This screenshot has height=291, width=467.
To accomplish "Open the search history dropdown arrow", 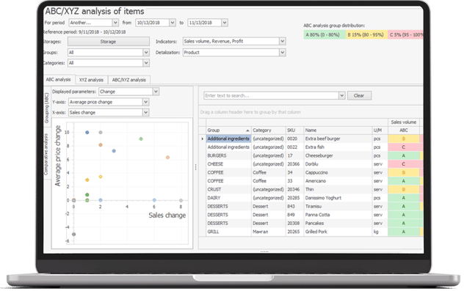I will click(x=341, y=95).
